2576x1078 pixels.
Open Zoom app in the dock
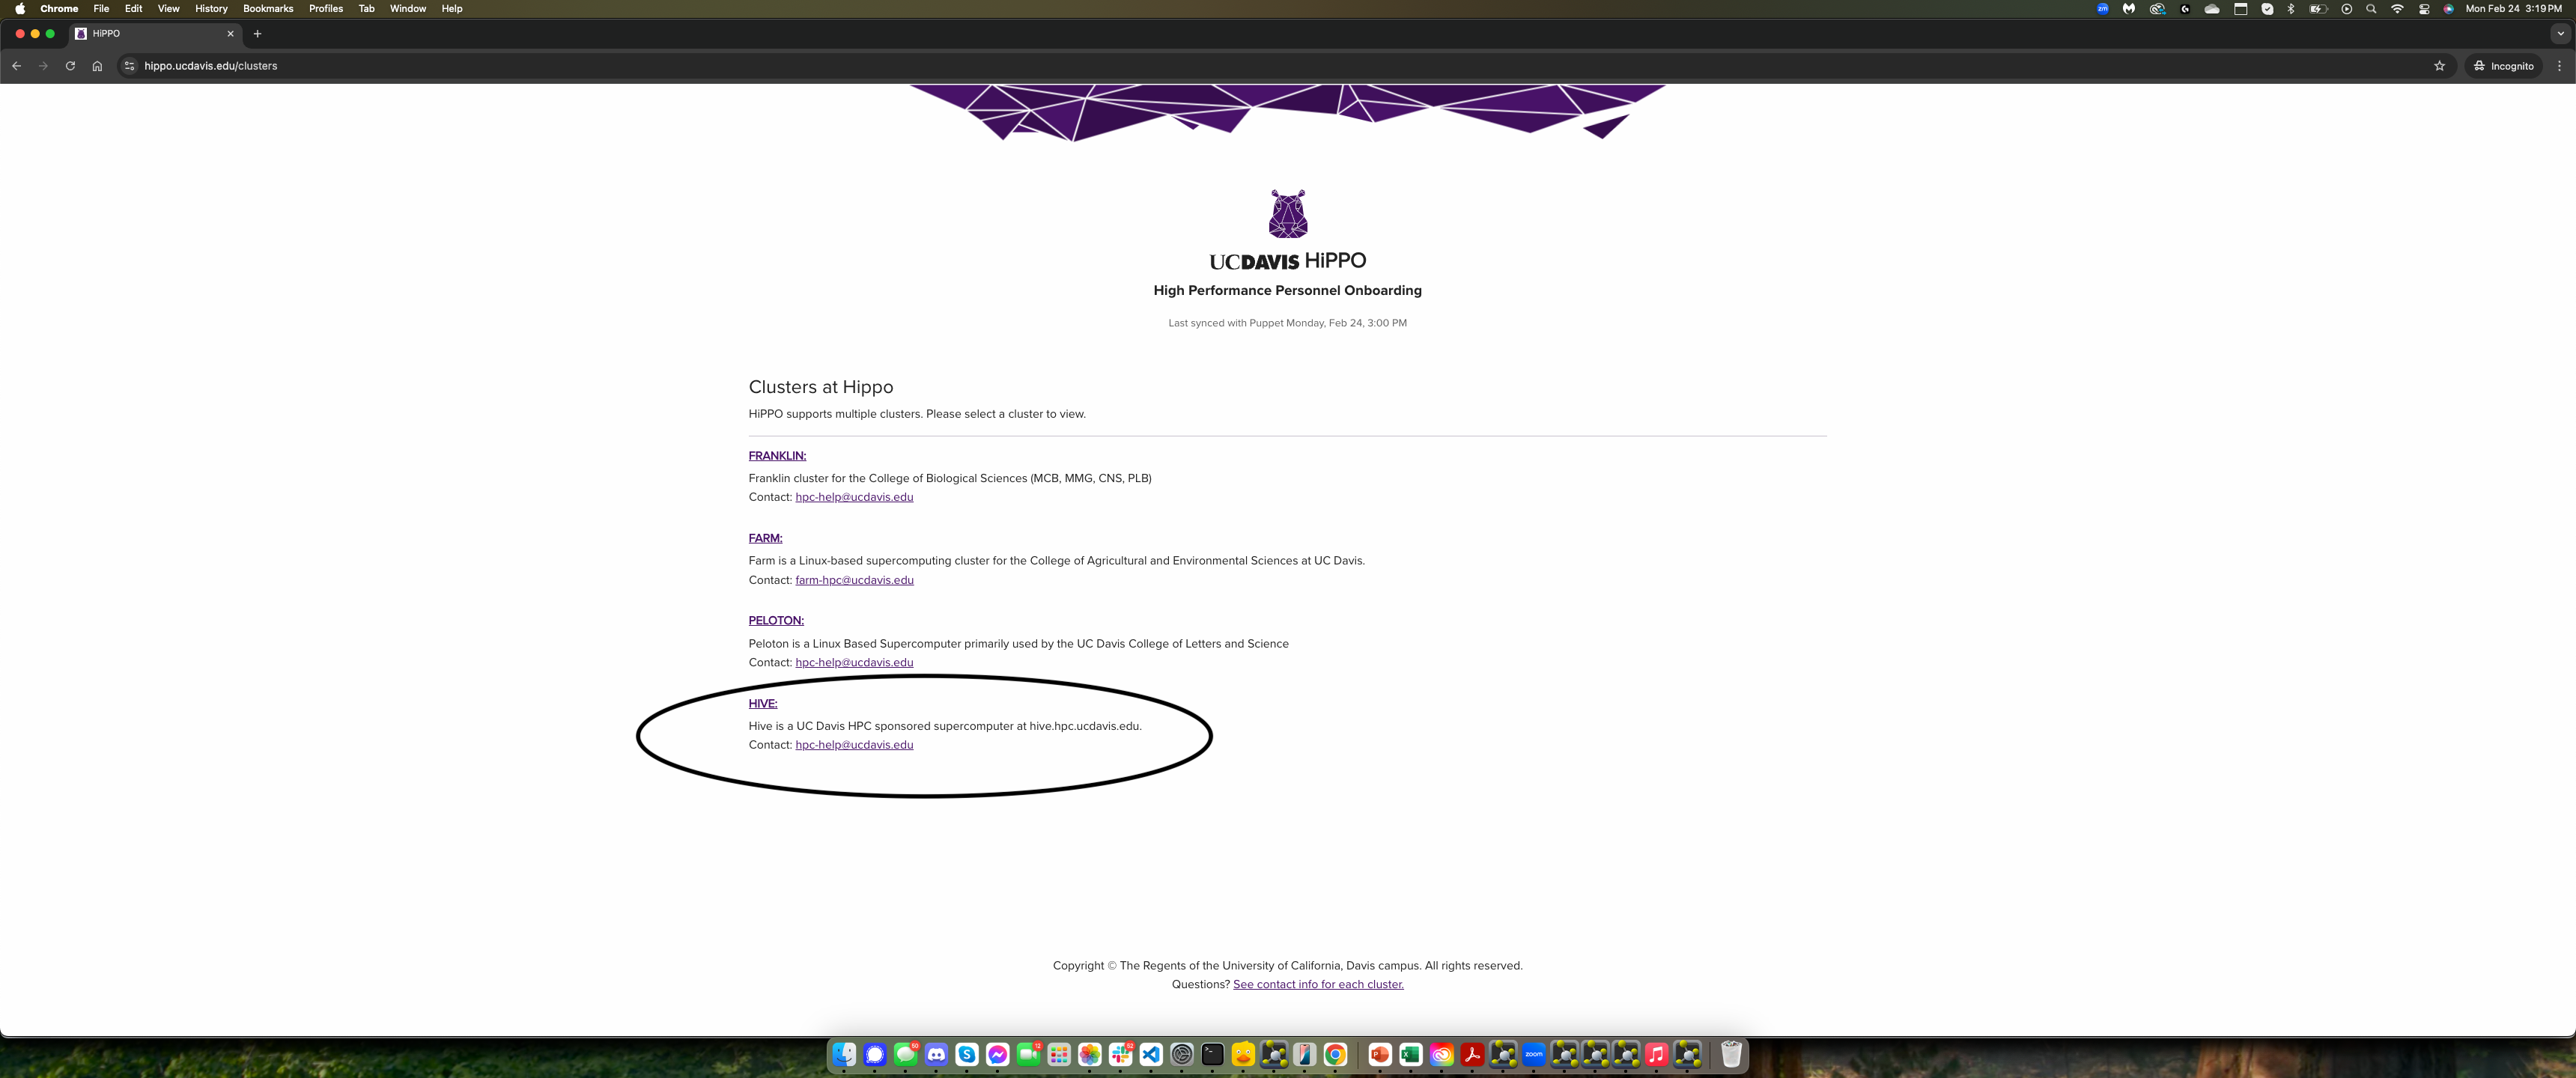pos(1533,1054)
